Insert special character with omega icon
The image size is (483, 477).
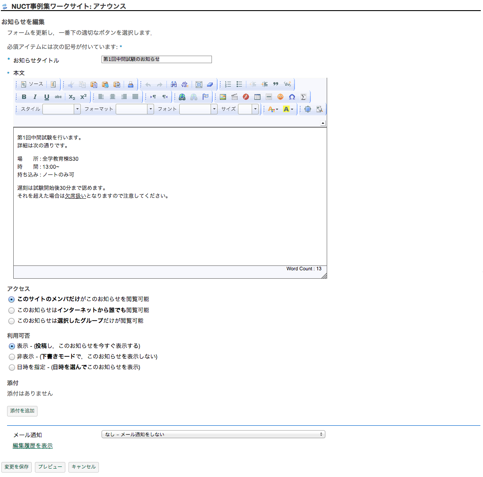292,97
